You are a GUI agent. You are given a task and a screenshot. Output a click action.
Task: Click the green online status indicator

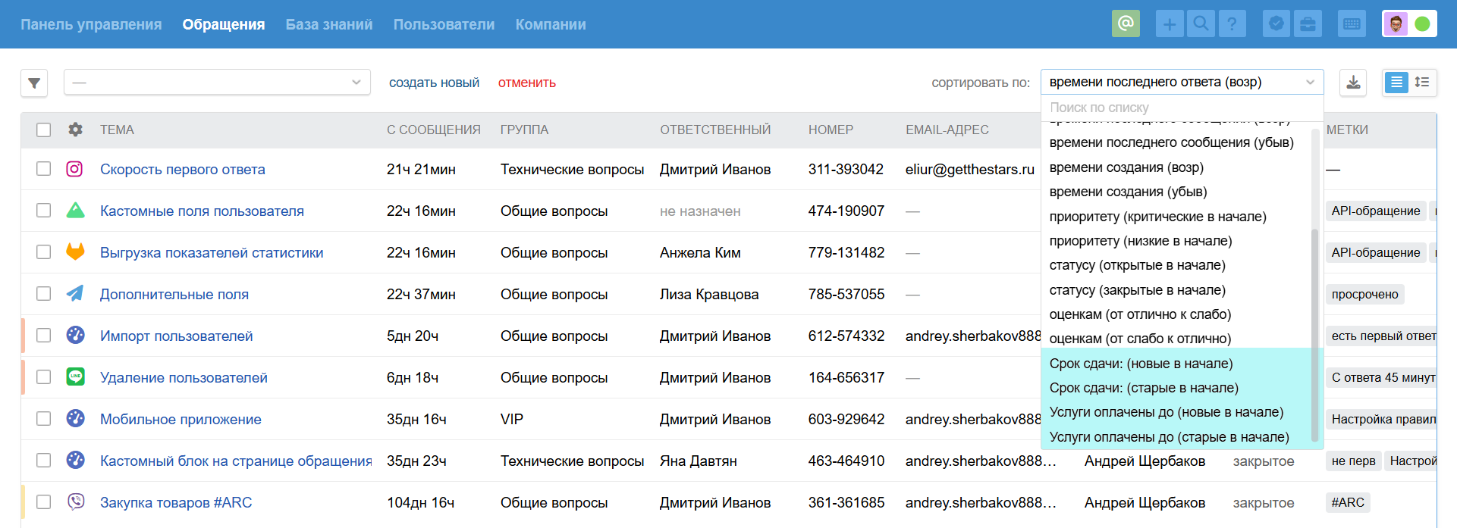coord(1423,23)
